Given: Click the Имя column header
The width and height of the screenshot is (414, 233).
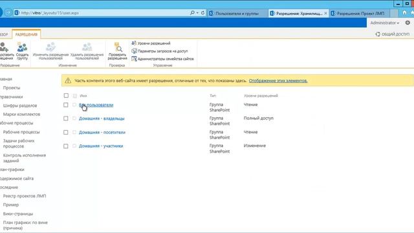Looking at the screenshot, I should tap(83, 96).
